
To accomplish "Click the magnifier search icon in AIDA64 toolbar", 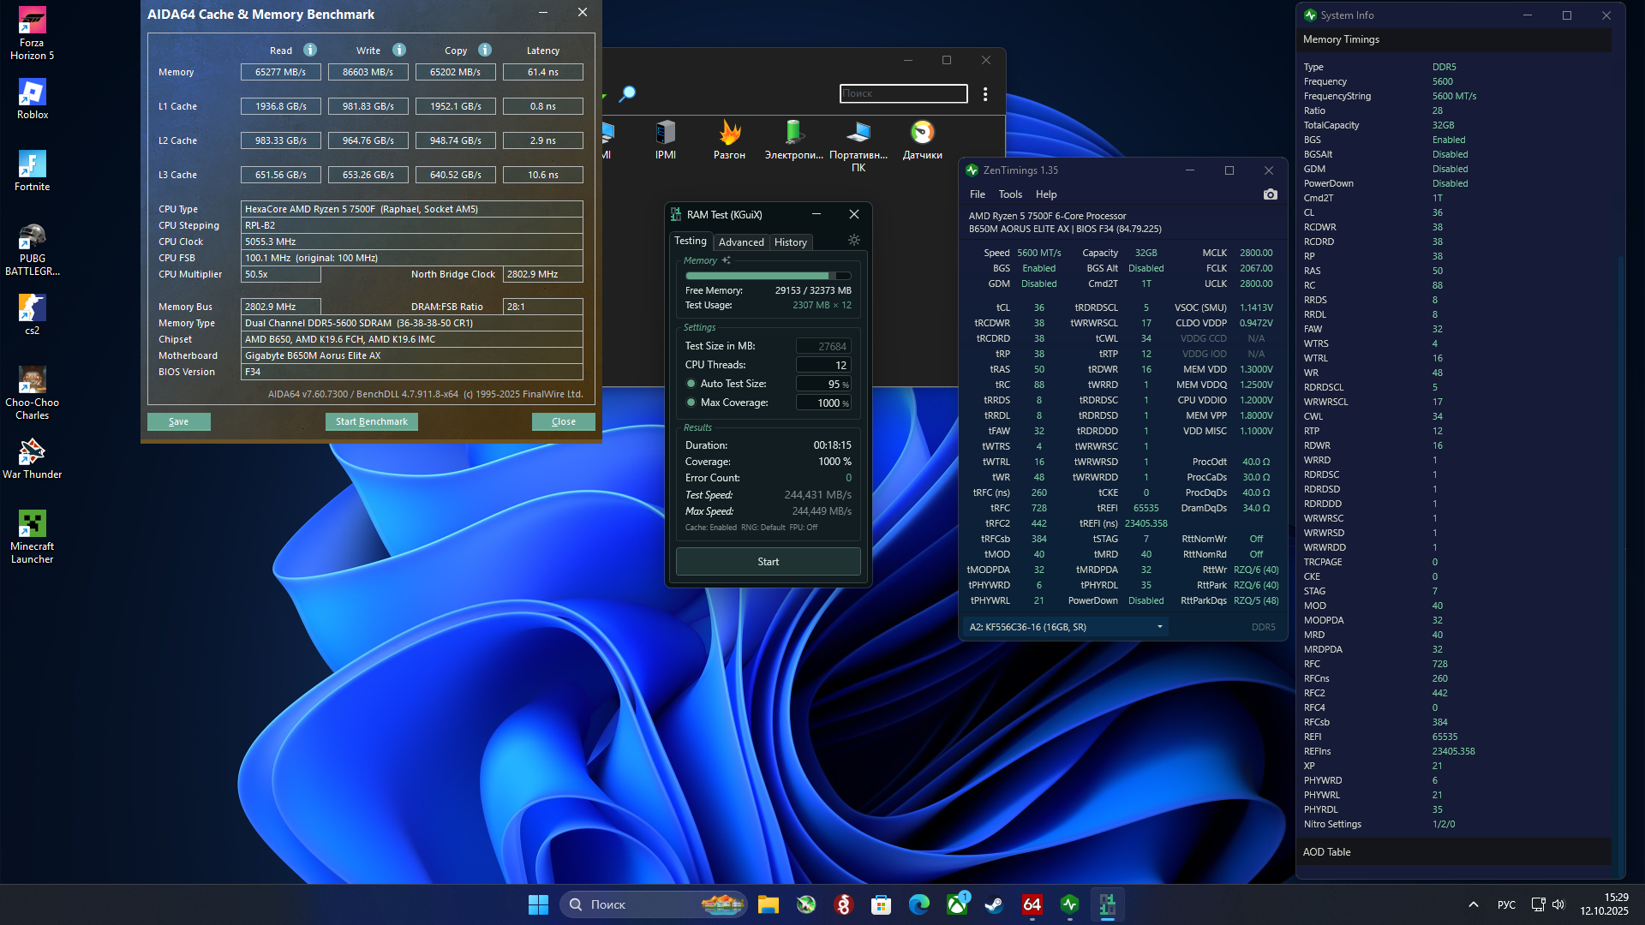I will [x=627, y=93].
